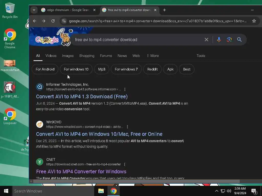The width and height of the screenshot is (262, 196).
Task: Switch to Shopping results
Action: [87, 56]
